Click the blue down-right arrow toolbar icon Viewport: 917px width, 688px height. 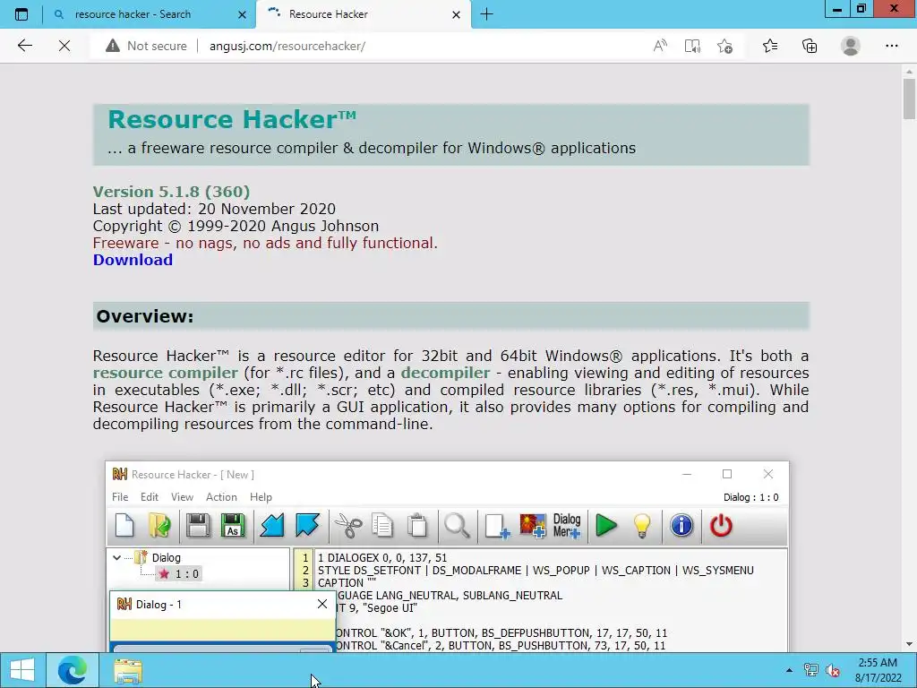(x=308, y=525)
